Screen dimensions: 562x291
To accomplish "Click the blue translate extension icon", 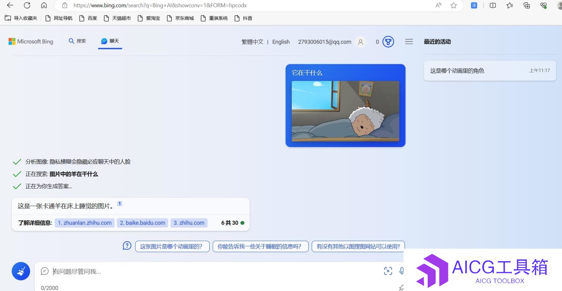I will click(474, 5).
